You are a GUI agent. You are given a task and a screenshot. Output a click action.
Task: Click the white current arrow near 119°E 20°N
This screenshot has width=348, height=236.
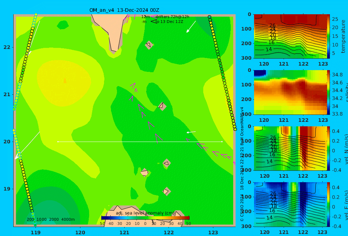(x=27, y=145)
